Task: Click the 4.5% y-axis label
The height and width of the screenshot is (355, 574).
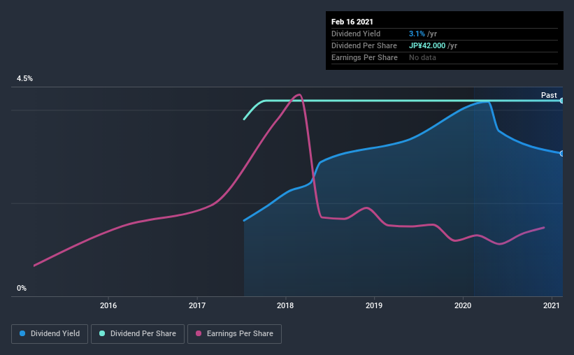Action: point(24,78)
